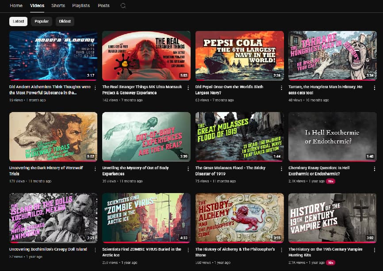383x271 pixels.
Task: Open more options for Werewolf Trials video
Action: (95, 169)
